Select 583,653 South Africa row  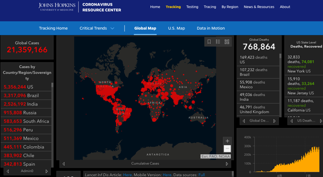26,121
